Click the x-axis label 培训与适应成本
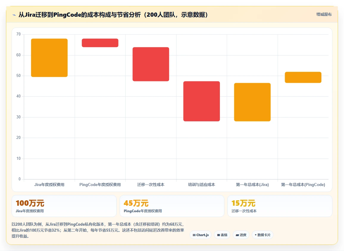344x251 pixels. click(x=202, y=185)
